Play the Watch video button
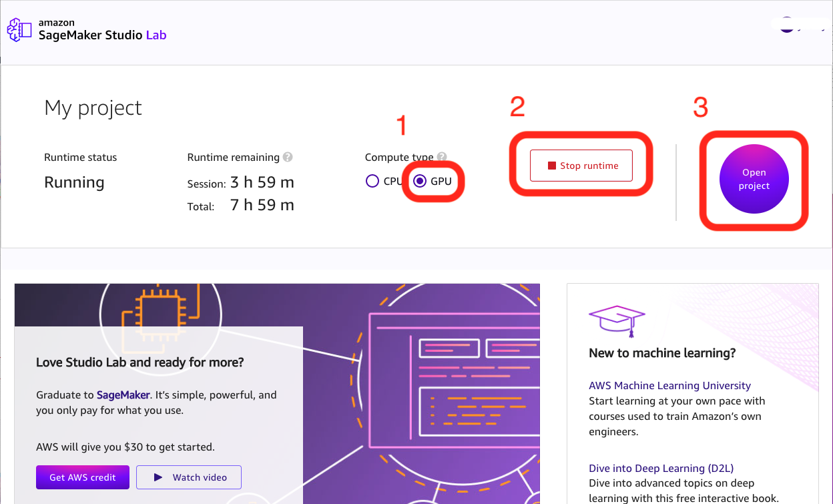The width and height of the screenshot is (833, 504). pyautogui.click(x=189, y=477)
